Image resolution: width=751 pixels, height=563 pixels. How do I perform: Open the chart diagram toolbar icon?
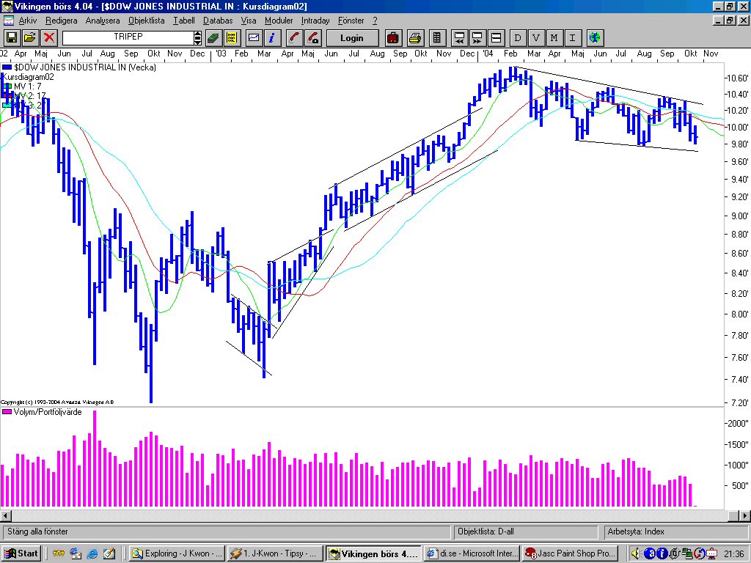[x=254, y=38]
